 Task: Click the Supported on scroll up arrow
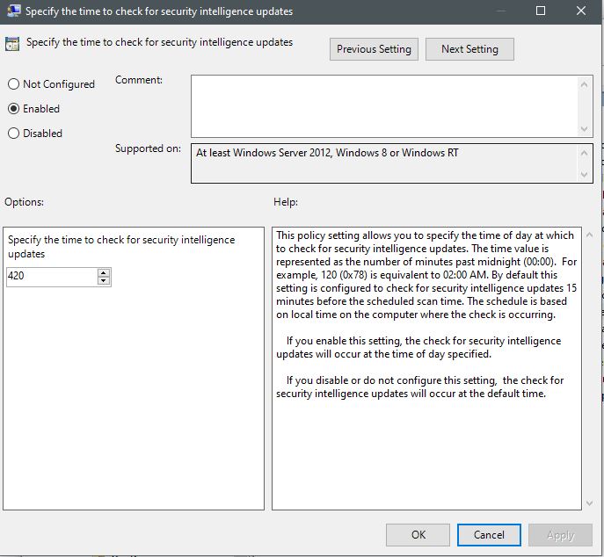pos(584,153)
